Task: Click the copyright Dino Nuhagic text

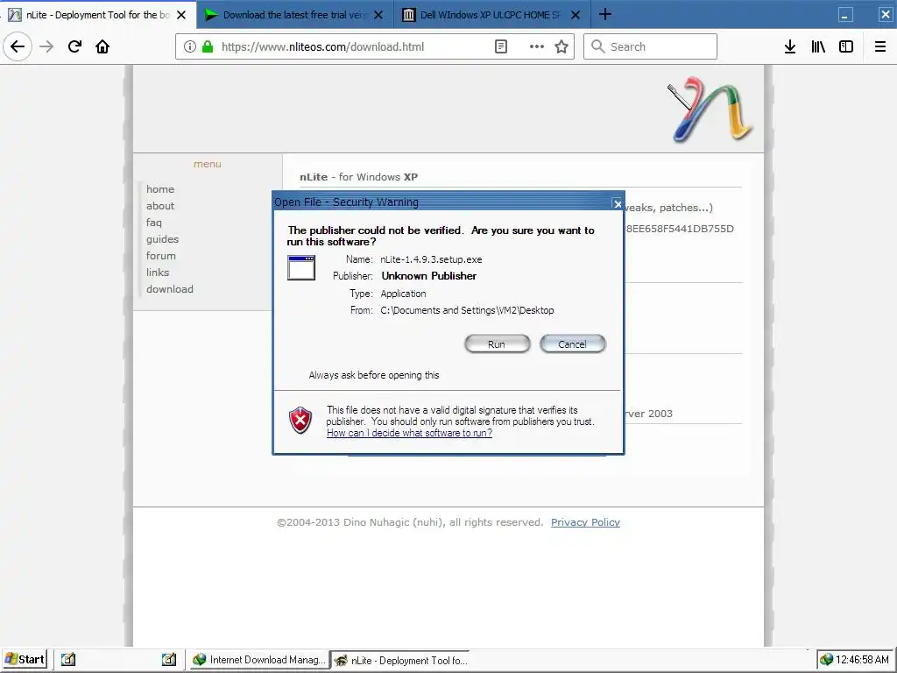Action: [x=410, y=522]
